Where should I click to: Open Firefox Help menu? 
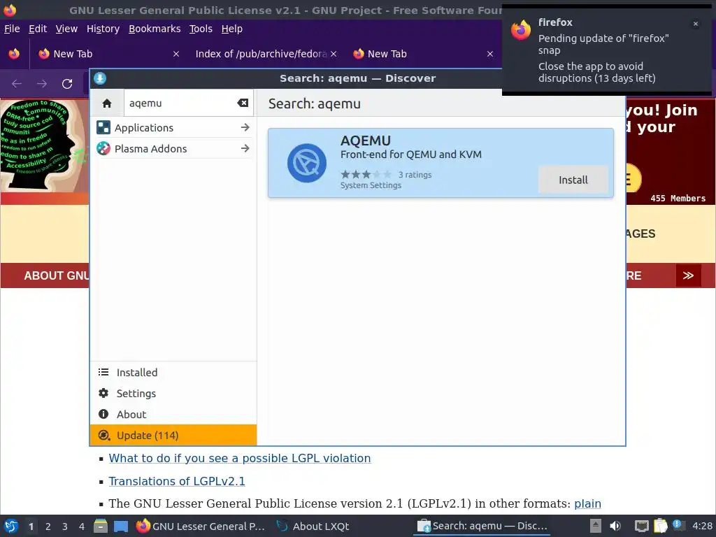(x=232, y=29)
